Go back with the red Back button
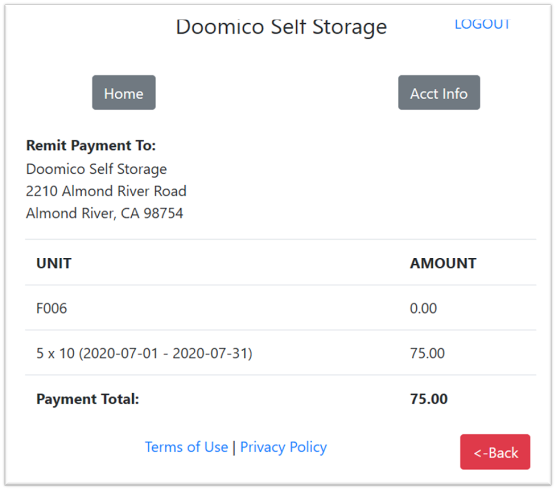The height and width of the screenshot is (490, 556). pos(495,452)
